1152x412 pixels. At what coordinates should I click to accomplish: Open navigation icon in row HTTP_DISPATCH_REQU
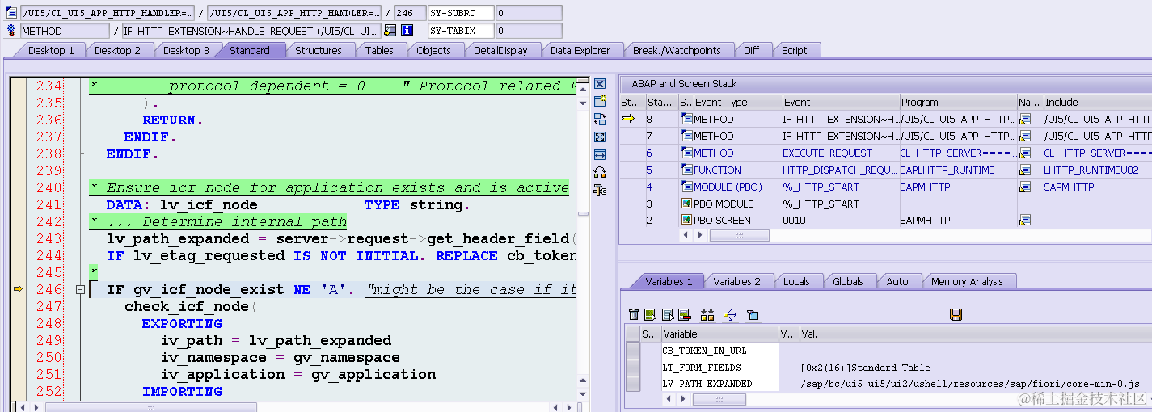pos(1026,170)
